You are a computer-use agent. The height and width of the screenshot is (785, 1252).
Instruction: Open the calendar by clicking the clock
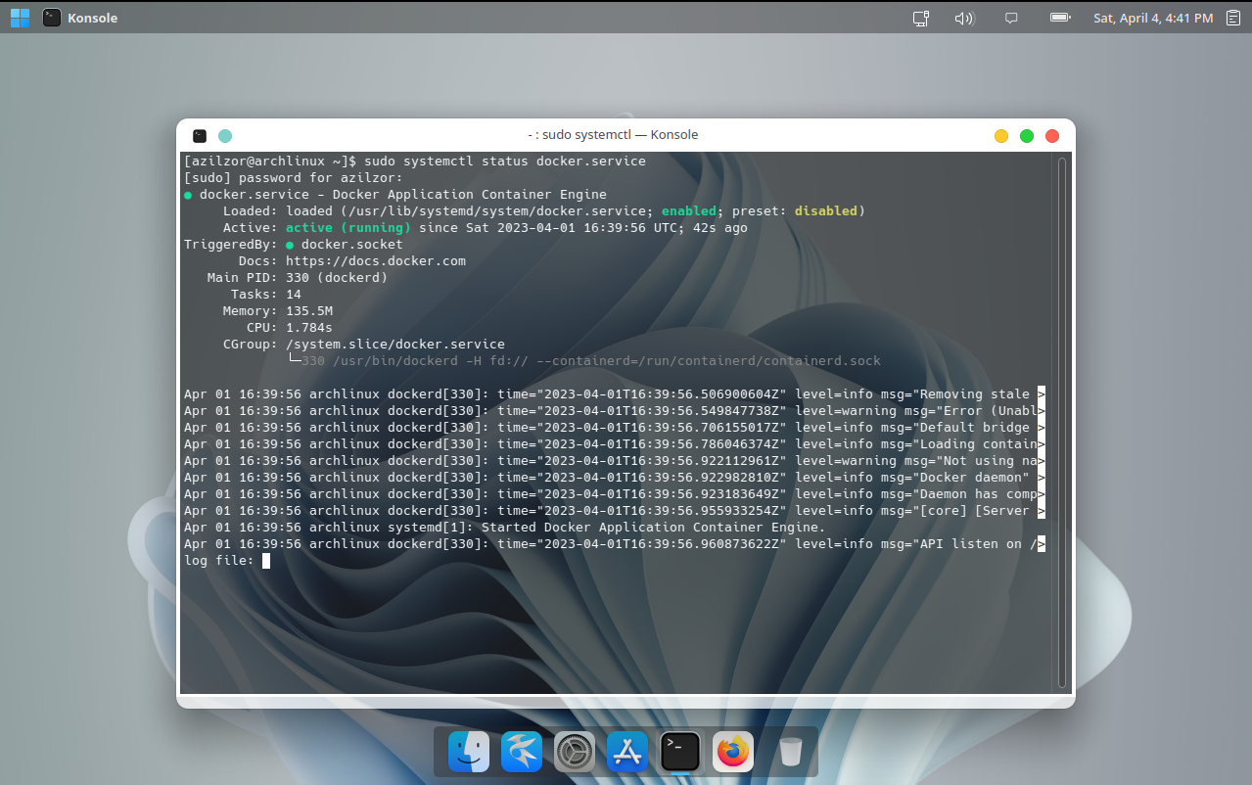click(1153, 17)
